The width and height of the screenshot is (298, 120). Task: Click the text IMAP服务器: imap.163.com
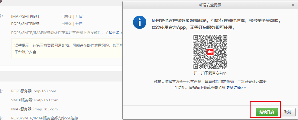point(34,109)
